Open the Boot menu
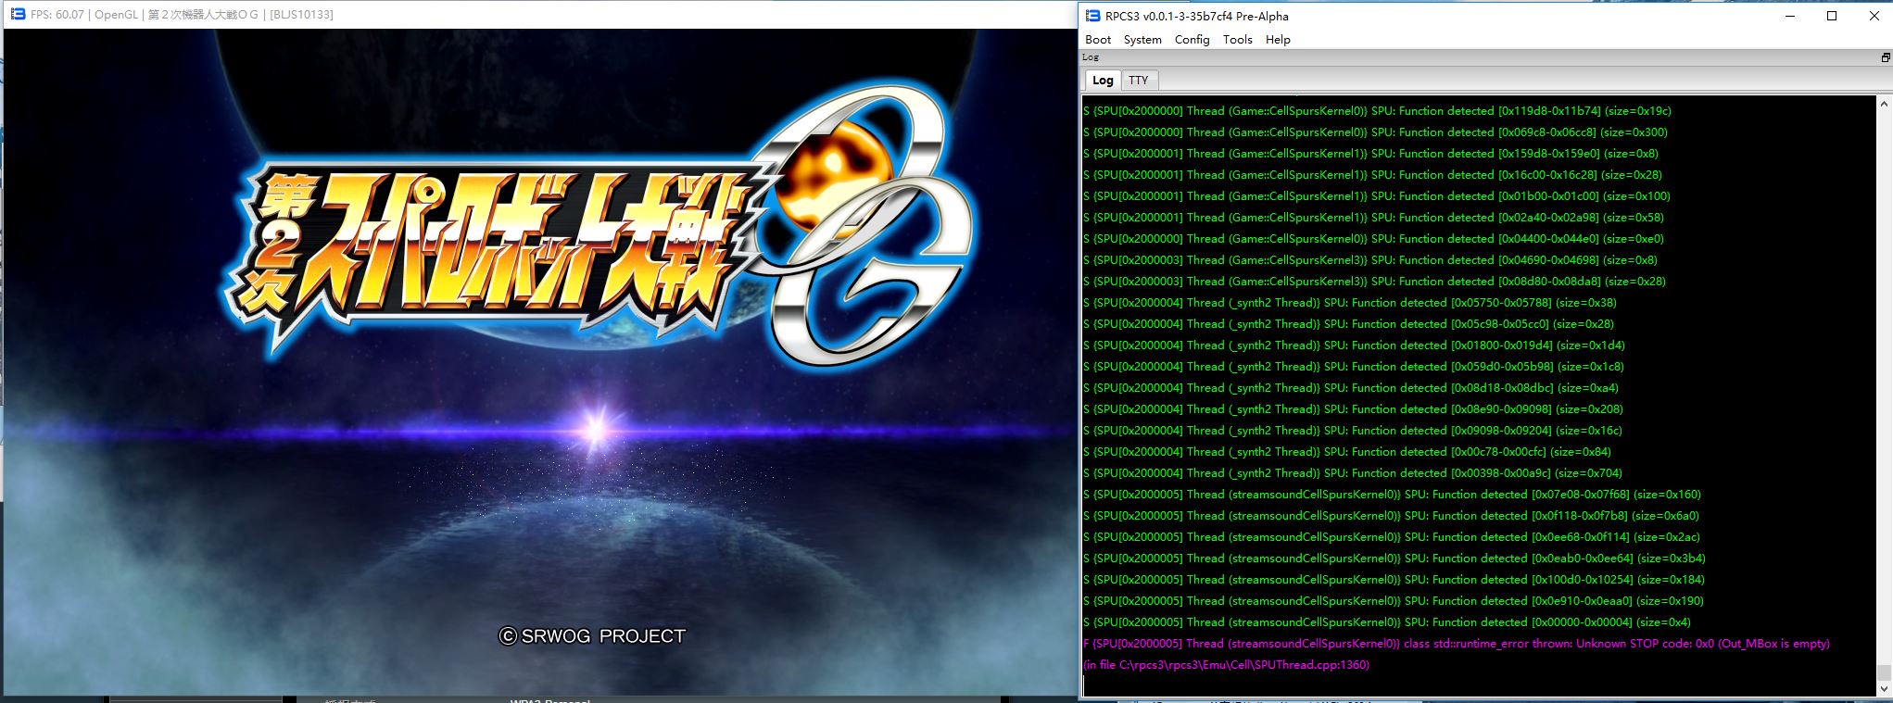 [x=1098, y=40]
